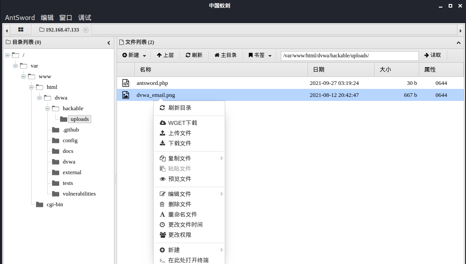Choose 下载文件 in context menu

click(x=189, y=143)
